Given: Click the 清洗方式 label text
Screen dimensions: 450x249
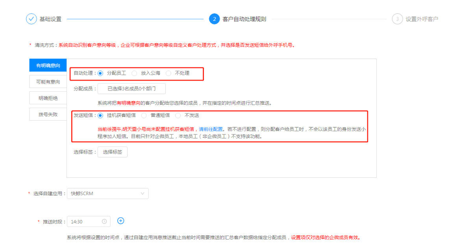Looking at the screenshot, I should (x=44, y=45).
